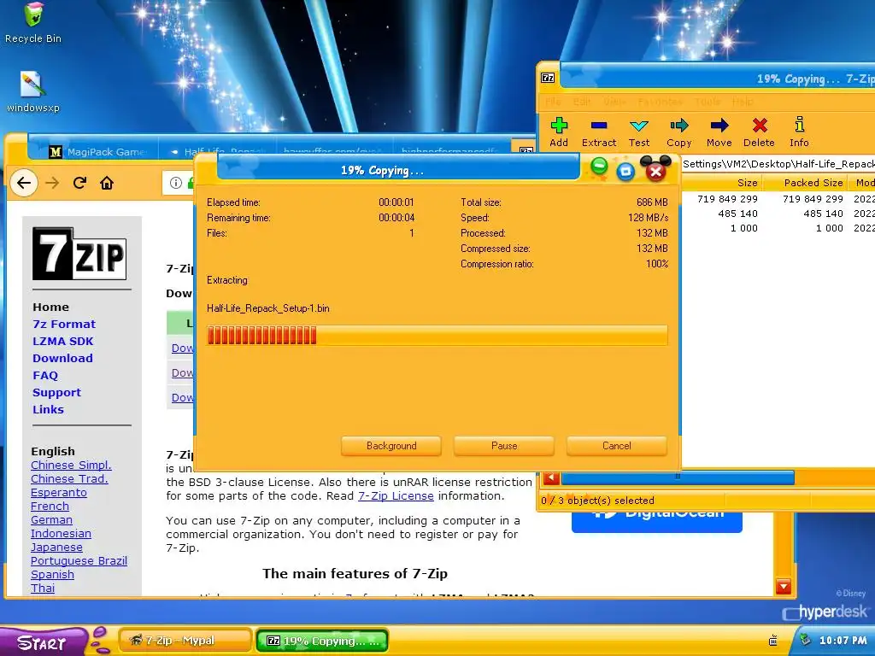Click the Test icon in 7-Zip toolbar

639,126
